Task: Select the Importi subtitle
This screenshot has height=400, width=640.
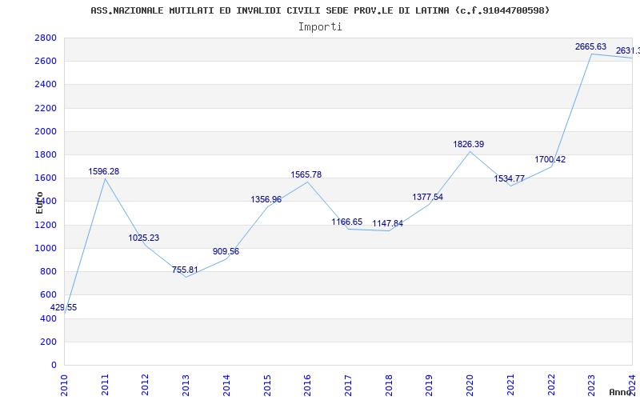Action: click(320, 27)
